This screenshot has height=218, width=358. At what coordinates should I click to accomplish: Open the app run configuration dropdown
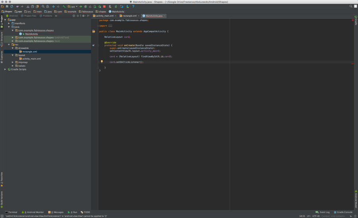pos(73,7)
